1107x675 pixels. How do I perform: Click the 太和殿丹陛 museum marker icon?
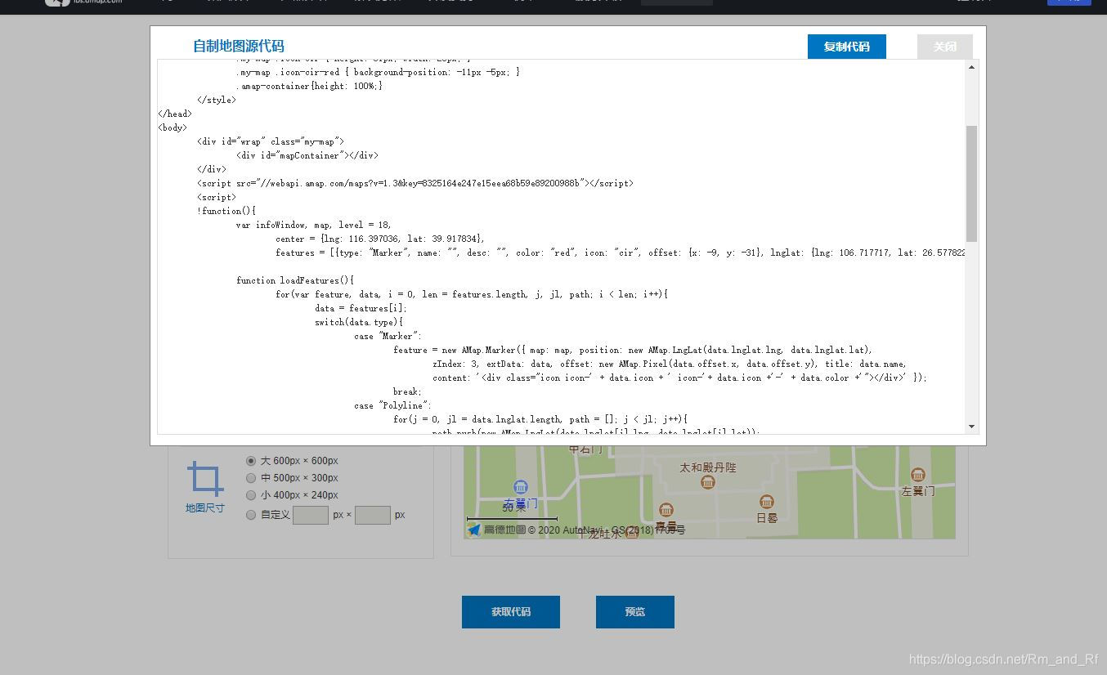pos(708,482)
